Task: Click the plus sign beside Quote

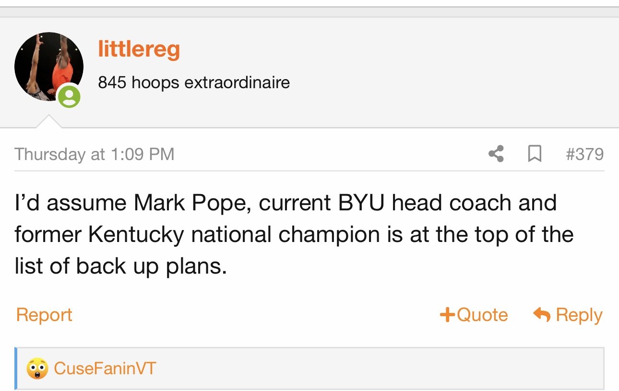Action: coord(447,315)
